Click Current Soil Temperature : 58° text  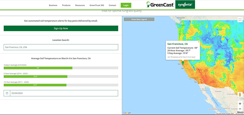pos(182,48)
